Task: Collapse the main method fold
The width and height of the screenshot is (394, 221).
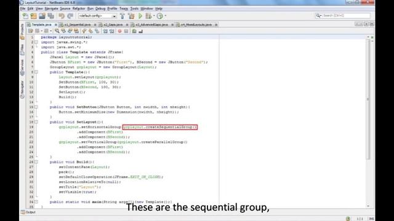Action: click(36, 202)
